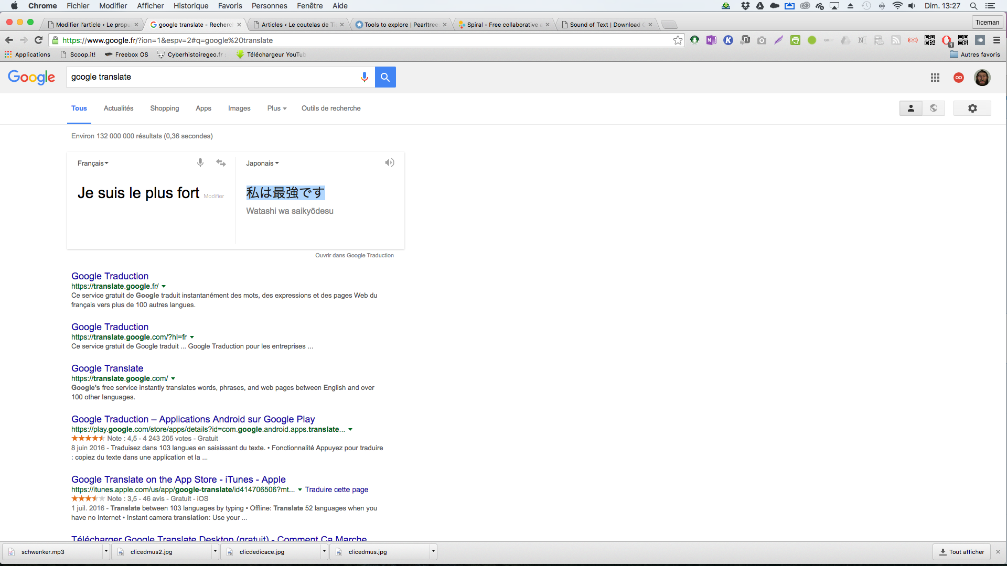
Task: Expand the Plus search category menu
Action: (x=277, y=108)
